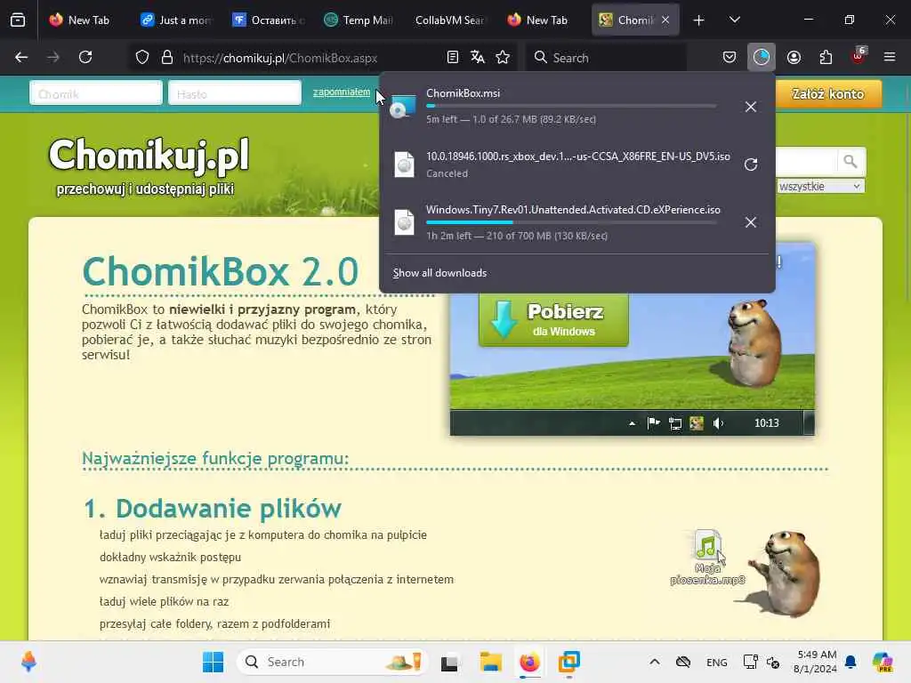
Task: Click the ENG language indicator
Action: (x=716, y=662)
